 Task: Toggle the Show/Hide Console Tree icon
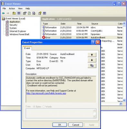[x=19, y=13]
